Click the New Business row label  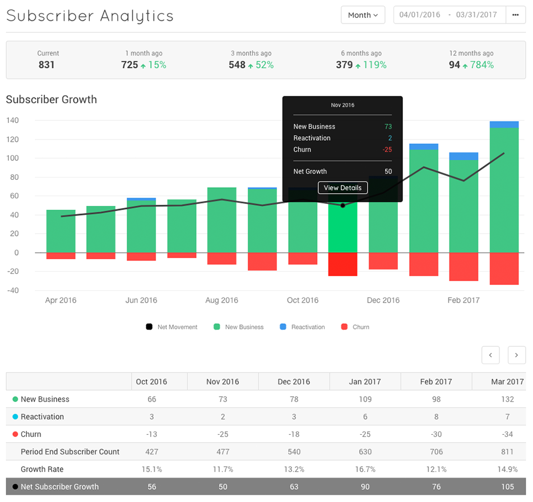(x=45, y=399)
